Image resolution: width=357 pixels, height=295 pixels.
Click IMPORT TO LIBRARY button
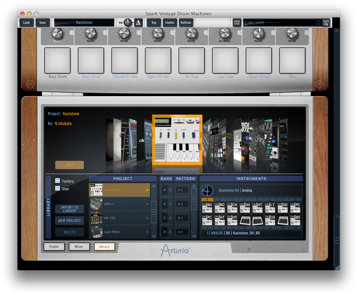point(70,209)
